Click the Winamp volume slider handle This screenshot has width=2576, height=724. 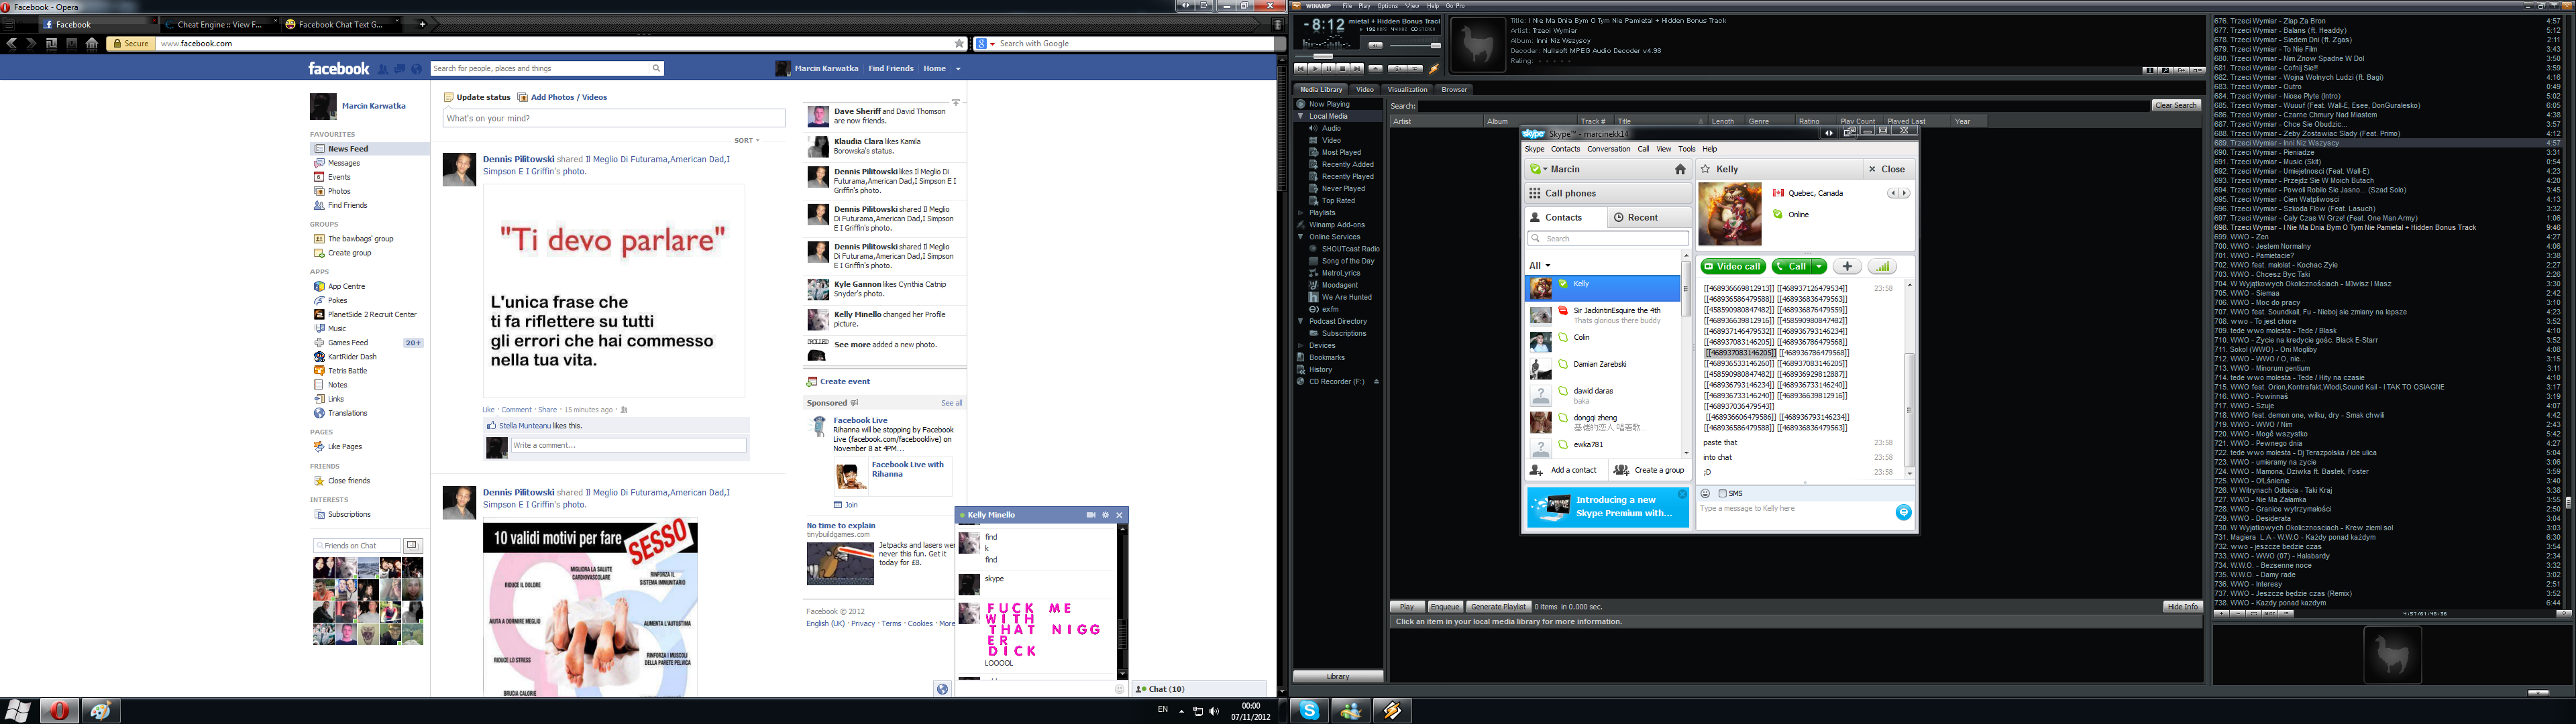click(1436, 45)
